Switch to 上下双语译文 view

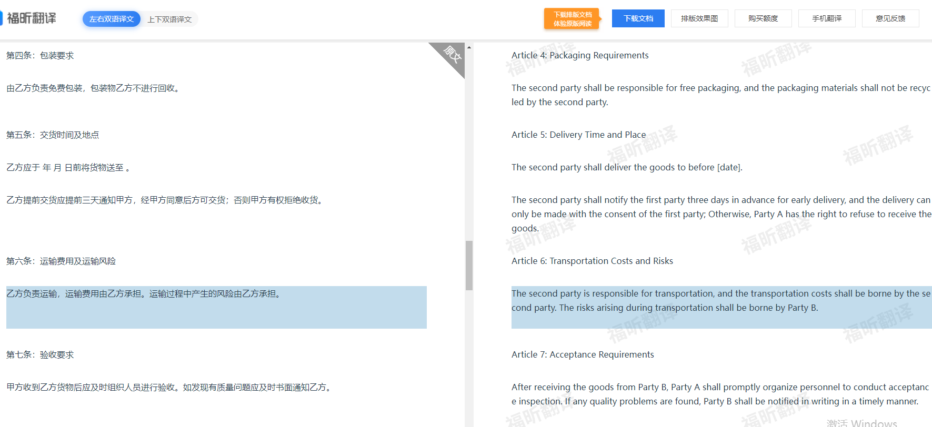169,19
